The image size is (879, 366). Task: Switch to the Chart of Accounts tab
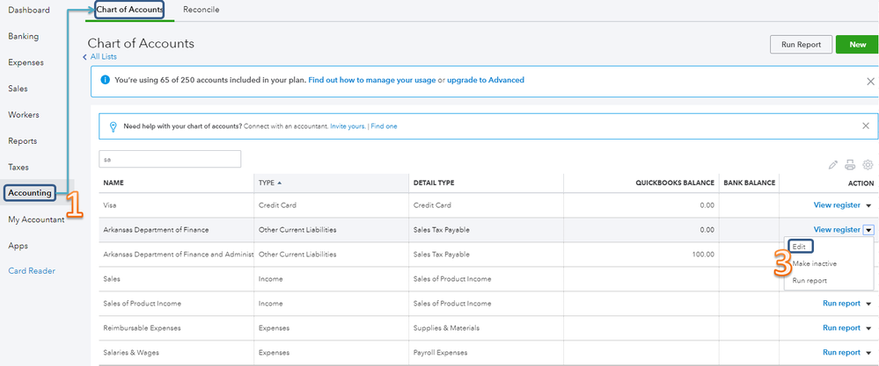129,10
